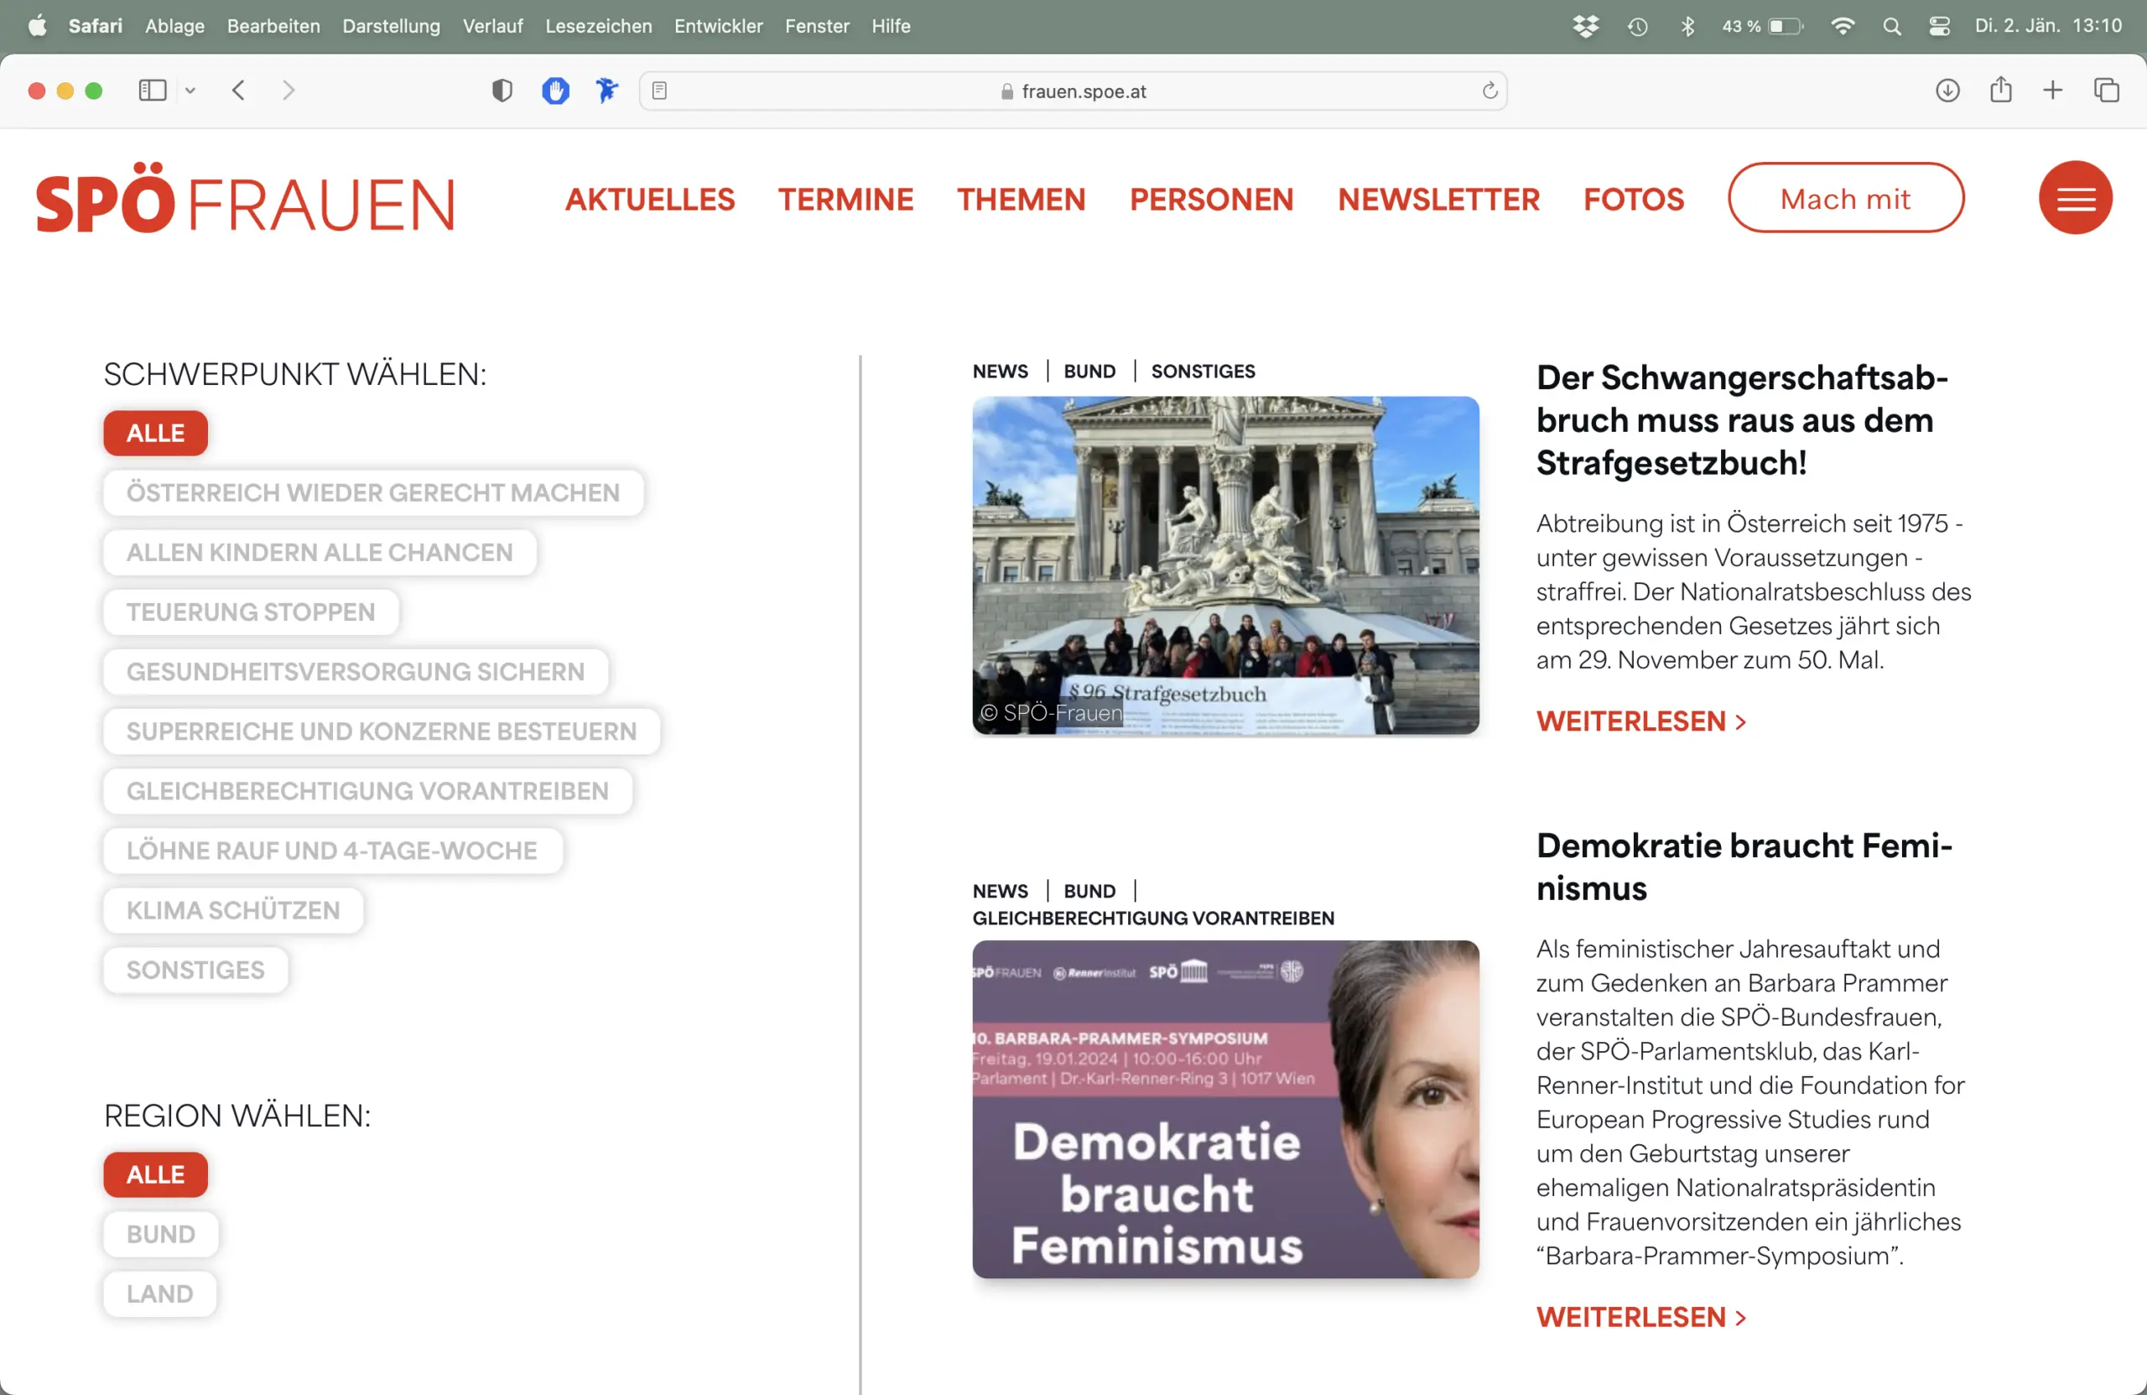Select the KLIMA SCHÜTZEN filter
This screenshot has height=1395, width=2147.
233,909
